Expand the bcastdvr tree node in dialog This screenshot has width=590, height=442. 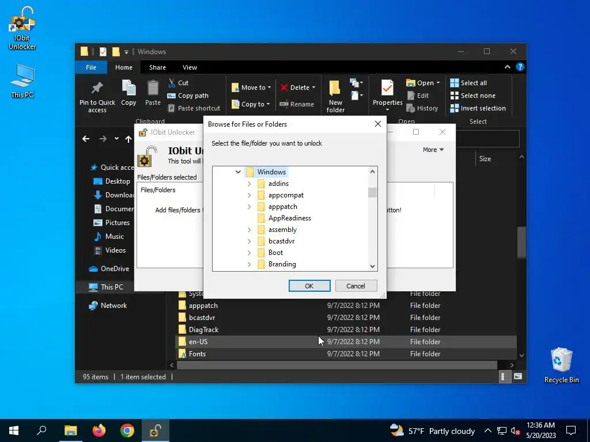click(249, 241)
